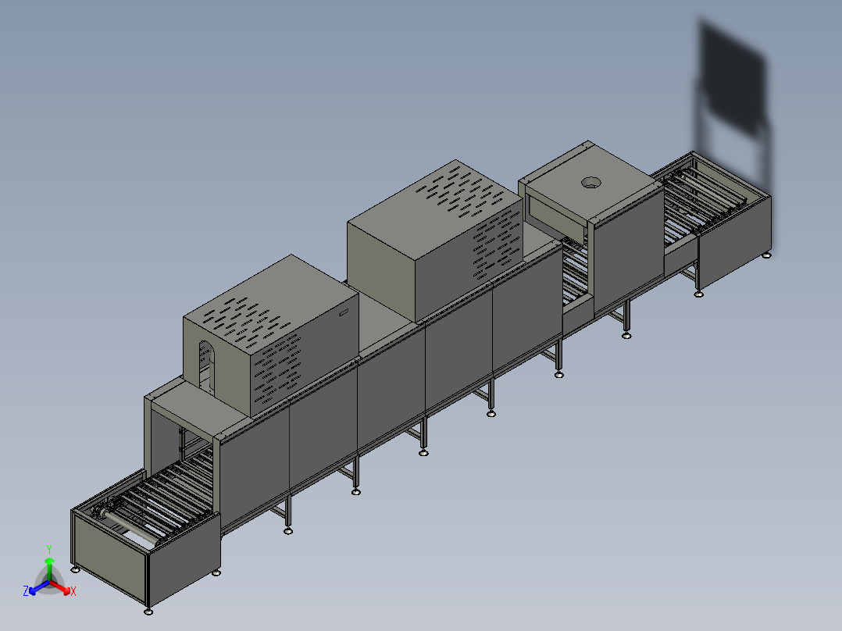Select the arched opening on the vented enclosure

[x=206, y=367]
